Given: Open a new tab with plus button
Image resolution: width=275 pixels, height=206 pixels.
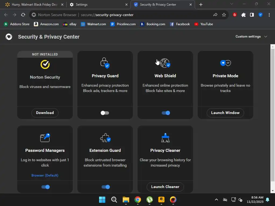Looking at the screenshot, I should tap(201, 5).
